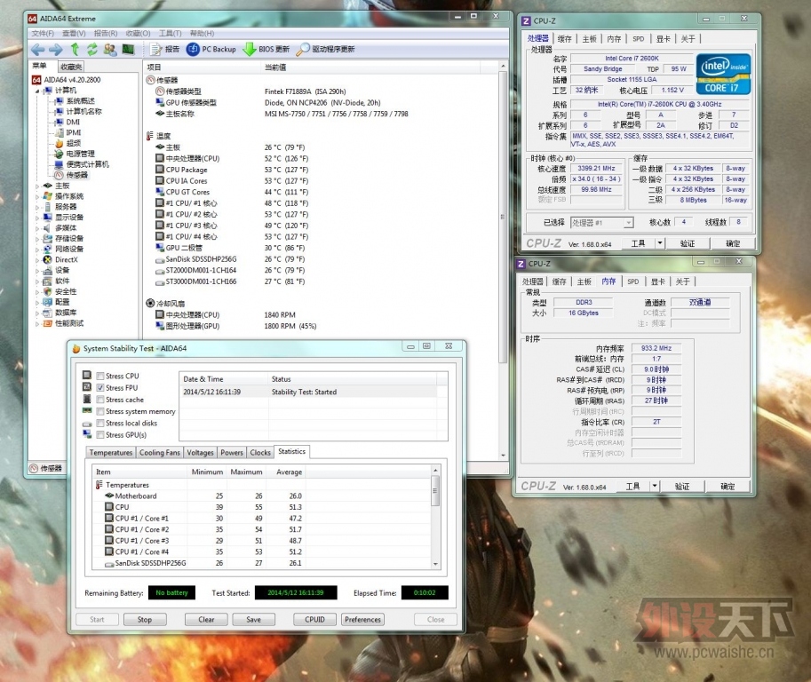Expand the 主板 motherboard tree node
This screenshot has width=811, height=682.
37,186
